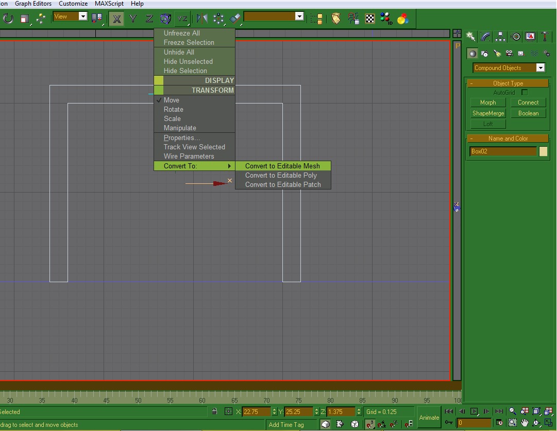557x431 pixels.
Task: Switch to the Motion command panel tab
Action: click(x=516, y=37)
